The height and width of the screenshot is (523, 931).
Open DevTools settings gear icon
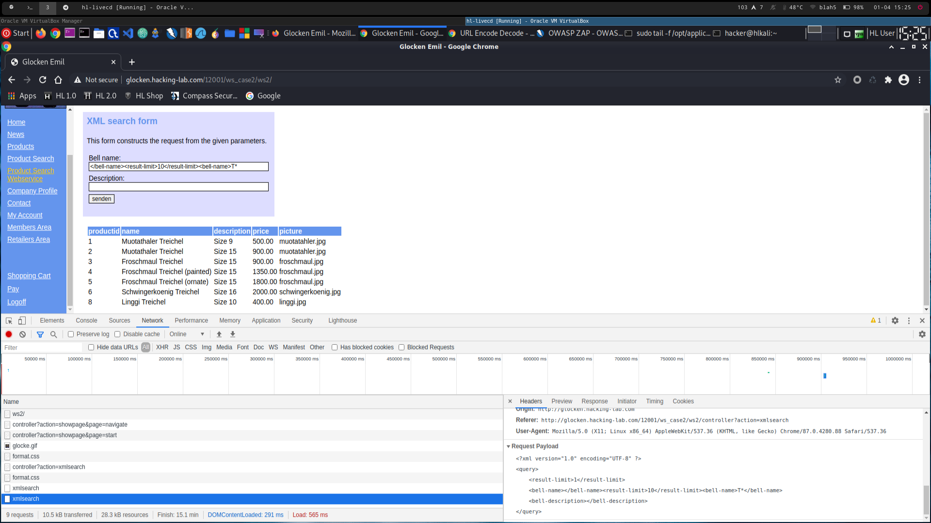click(895, 321)
